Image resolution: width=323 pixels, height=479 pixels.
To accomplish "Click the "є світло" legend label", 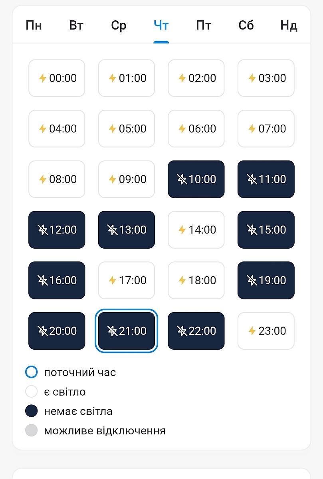I will click(x=65, y=392).
